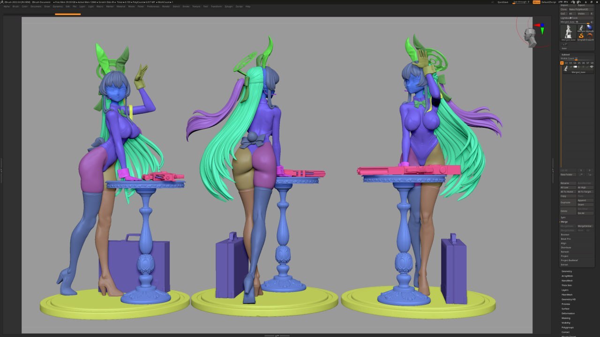
Task: Click the Append button
Action: point(585,200)
